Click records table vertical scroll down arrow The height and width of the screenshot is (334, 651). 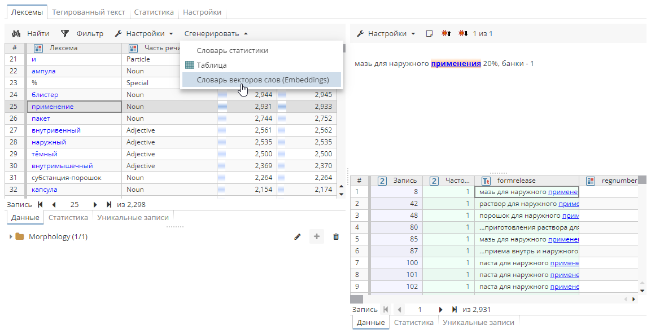point(643,291)
